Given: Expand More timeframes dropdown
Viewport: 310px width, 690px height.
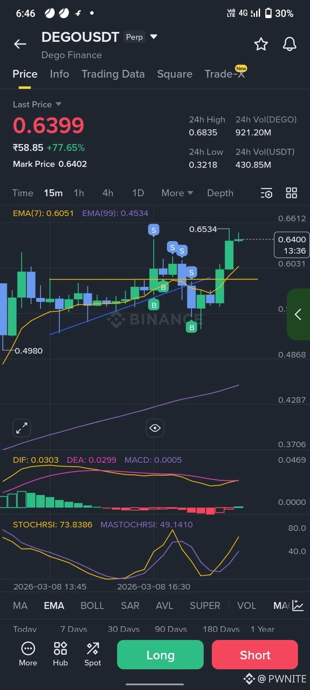Looking at the screenshot, I should point(177,193).
